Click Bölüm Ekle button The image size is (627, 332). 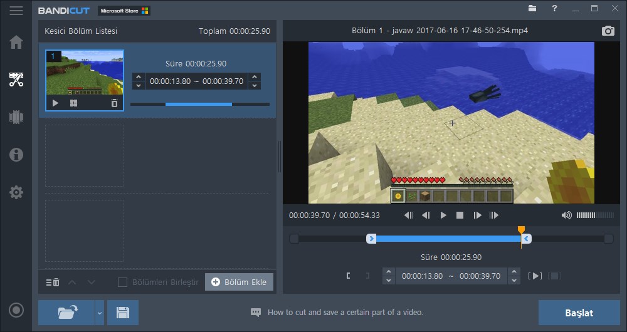click(239, 282)
